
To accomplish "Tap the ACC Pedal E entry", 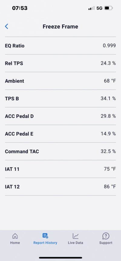I will pyautogui.click(x=60, y=134).
